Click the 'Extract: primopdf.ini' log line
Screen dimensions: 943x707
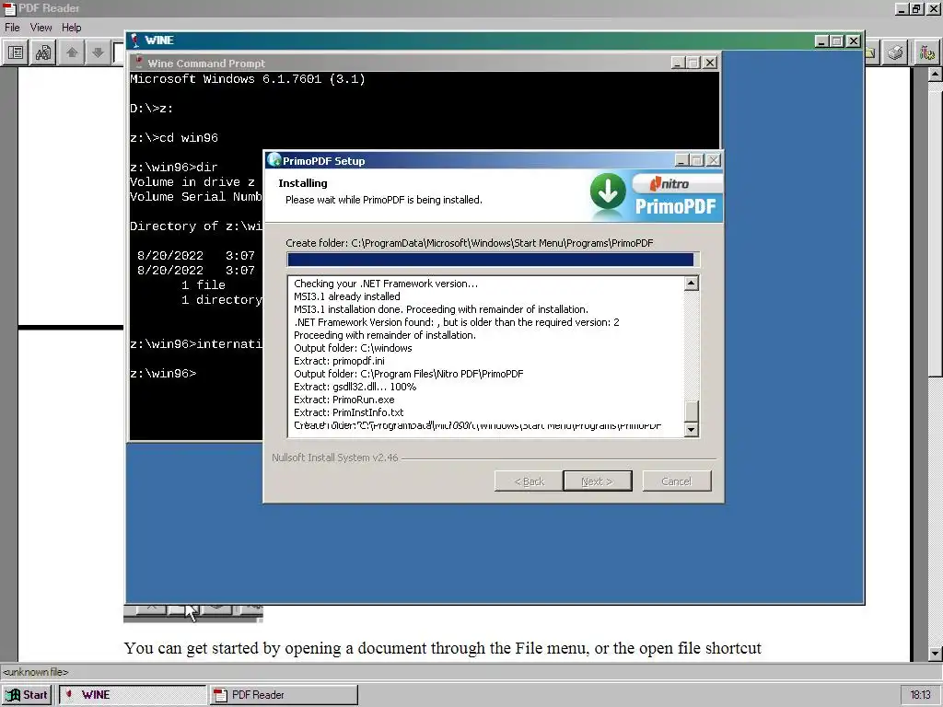[x=339, y=361]
